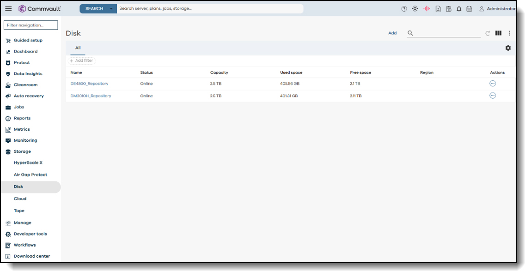531x277 pixels.
Task: Click the Filter navigation field
Action: click(x=31, y=25)
